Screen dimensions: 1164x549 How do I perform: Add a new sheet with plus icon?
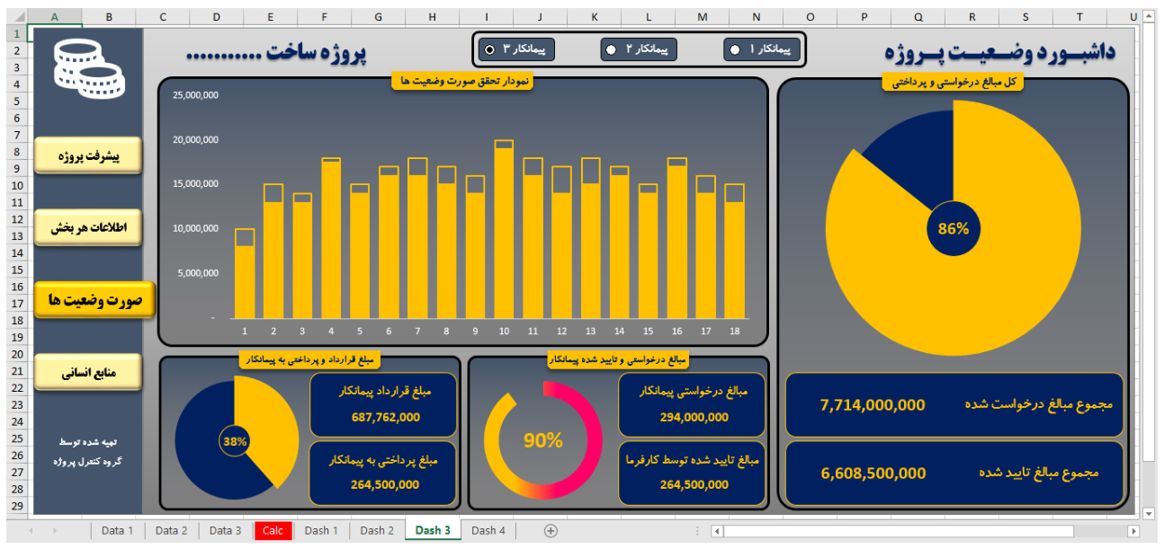[x=551, y=530]
